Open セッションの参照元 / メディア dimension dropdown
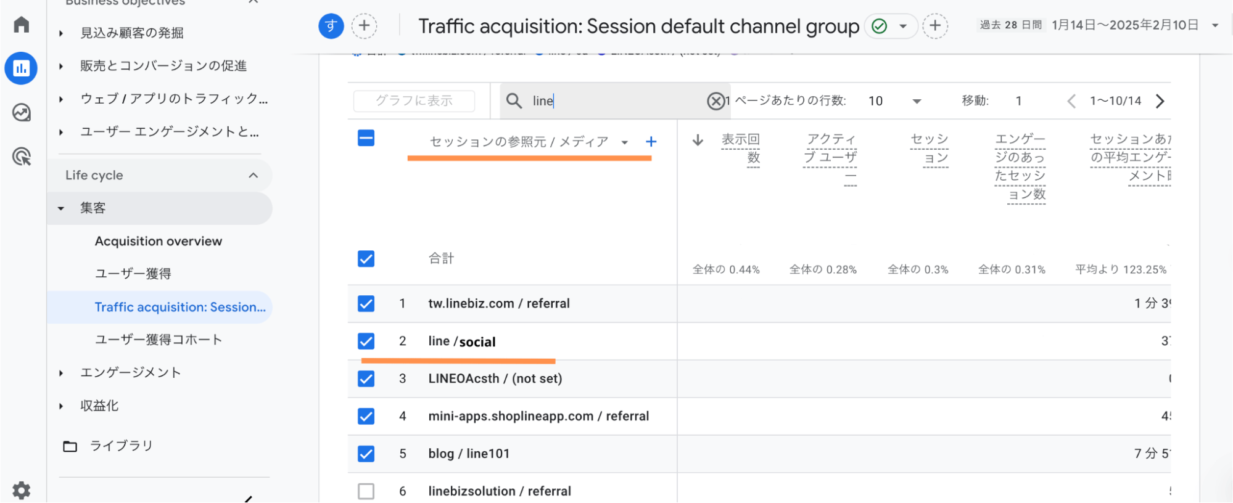 [625, 142]
